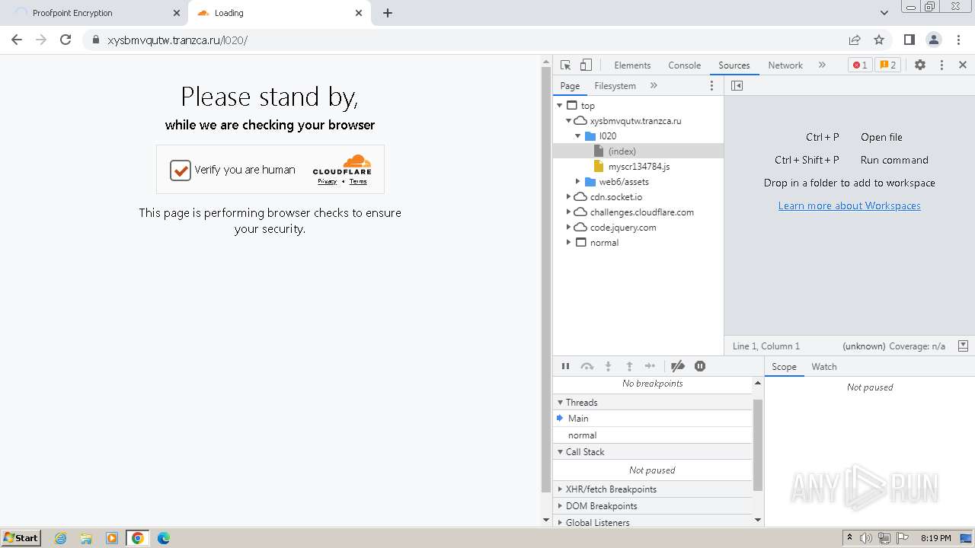This screenshot has width=975, height=548.
Task: Toggle pause on exceptions icon
Action: (700, 366)
